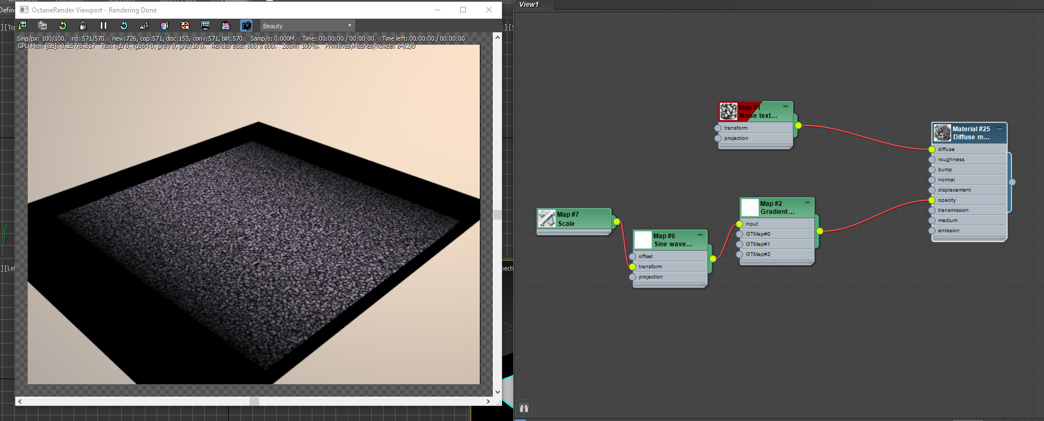Click the horizontal scrollbar thumb in Octane viewport

pyautogui.click(x=255, y=401)
